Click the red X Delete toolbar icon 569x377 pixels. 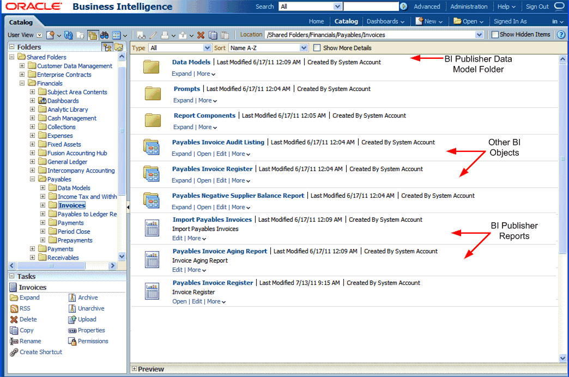click(x=201, y=35)
